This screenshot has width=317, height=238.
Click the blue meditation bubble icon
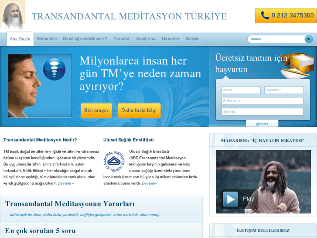tap(54, 69)
